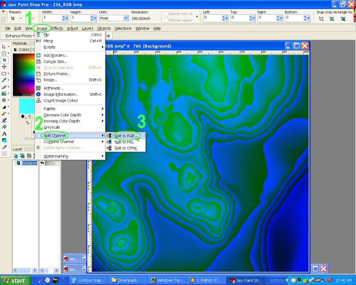The width and height of the screenshot is (356, 285).
Task: Click the Width input field
Action: click(x=51, y=18)
